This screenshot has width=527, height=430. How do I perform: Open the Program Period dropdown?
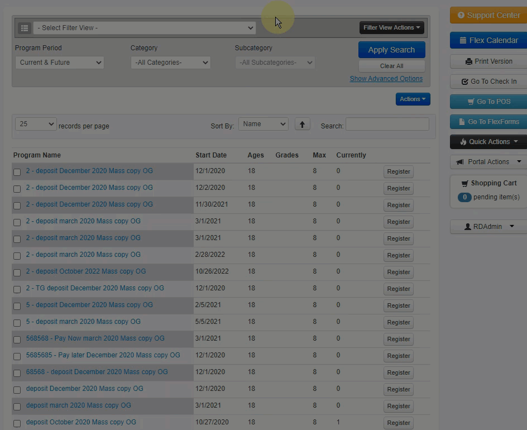click(x=60, y=63)
